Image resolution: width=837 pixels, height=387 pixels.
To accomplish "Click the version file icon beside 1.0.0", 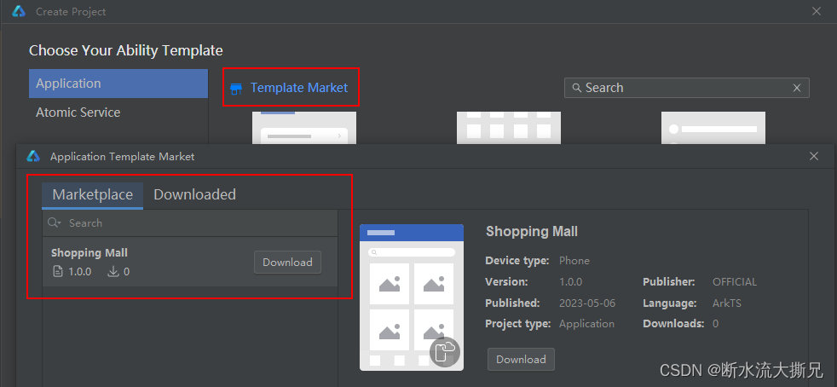I will tap(57, 272).
